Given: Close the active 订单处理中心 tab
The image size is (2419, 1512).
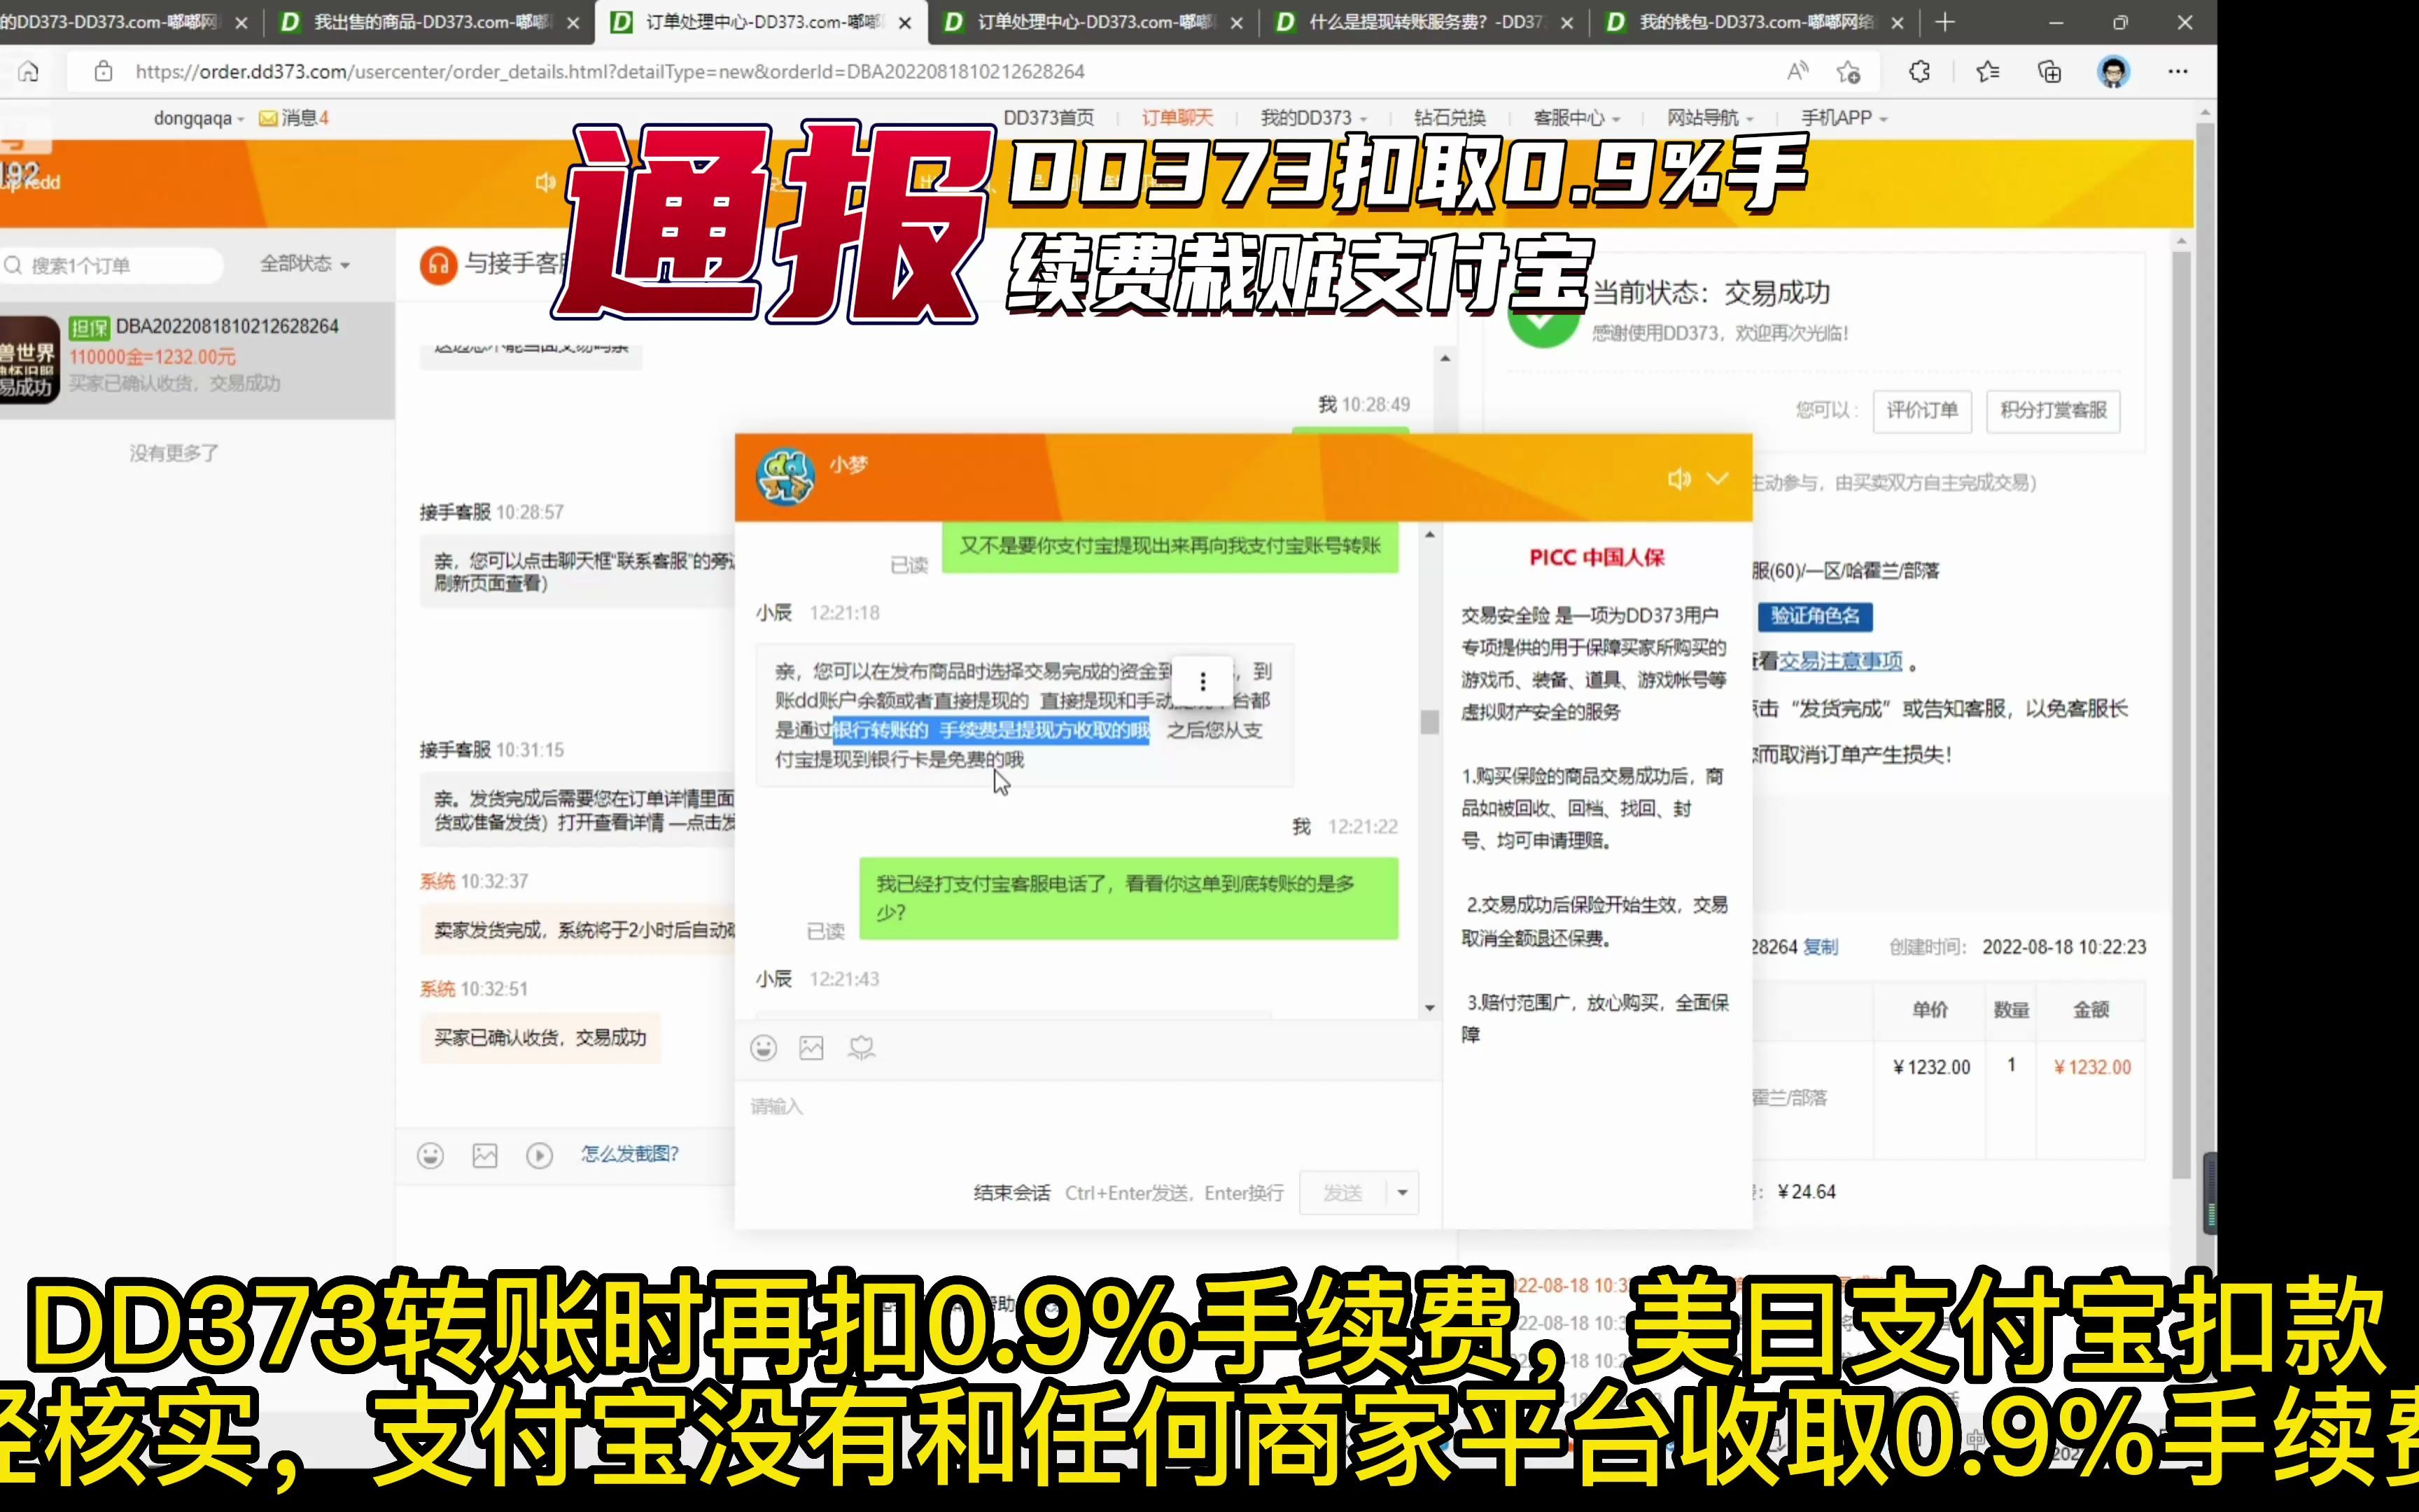Looking at the screenshot, I should [904, 22].
